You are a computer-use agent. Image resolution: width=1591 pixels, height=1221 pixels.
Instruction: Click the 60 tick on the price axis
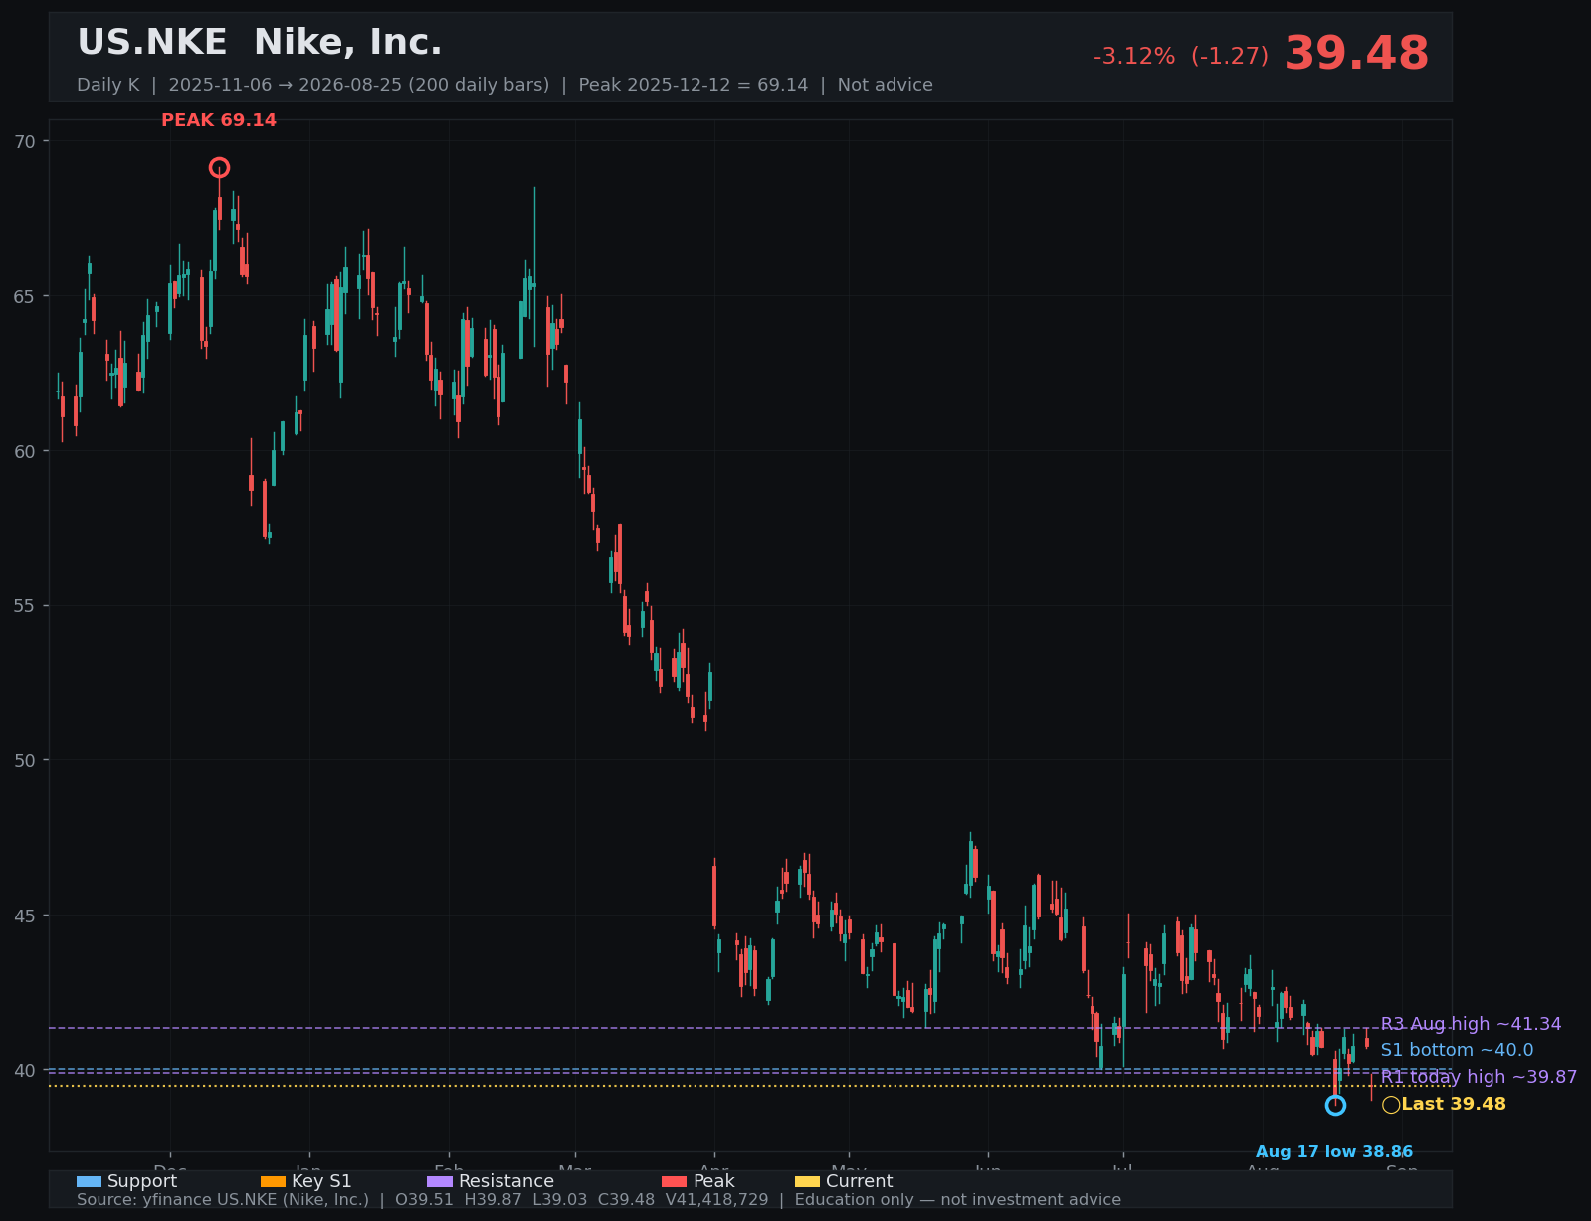[25, 451]
